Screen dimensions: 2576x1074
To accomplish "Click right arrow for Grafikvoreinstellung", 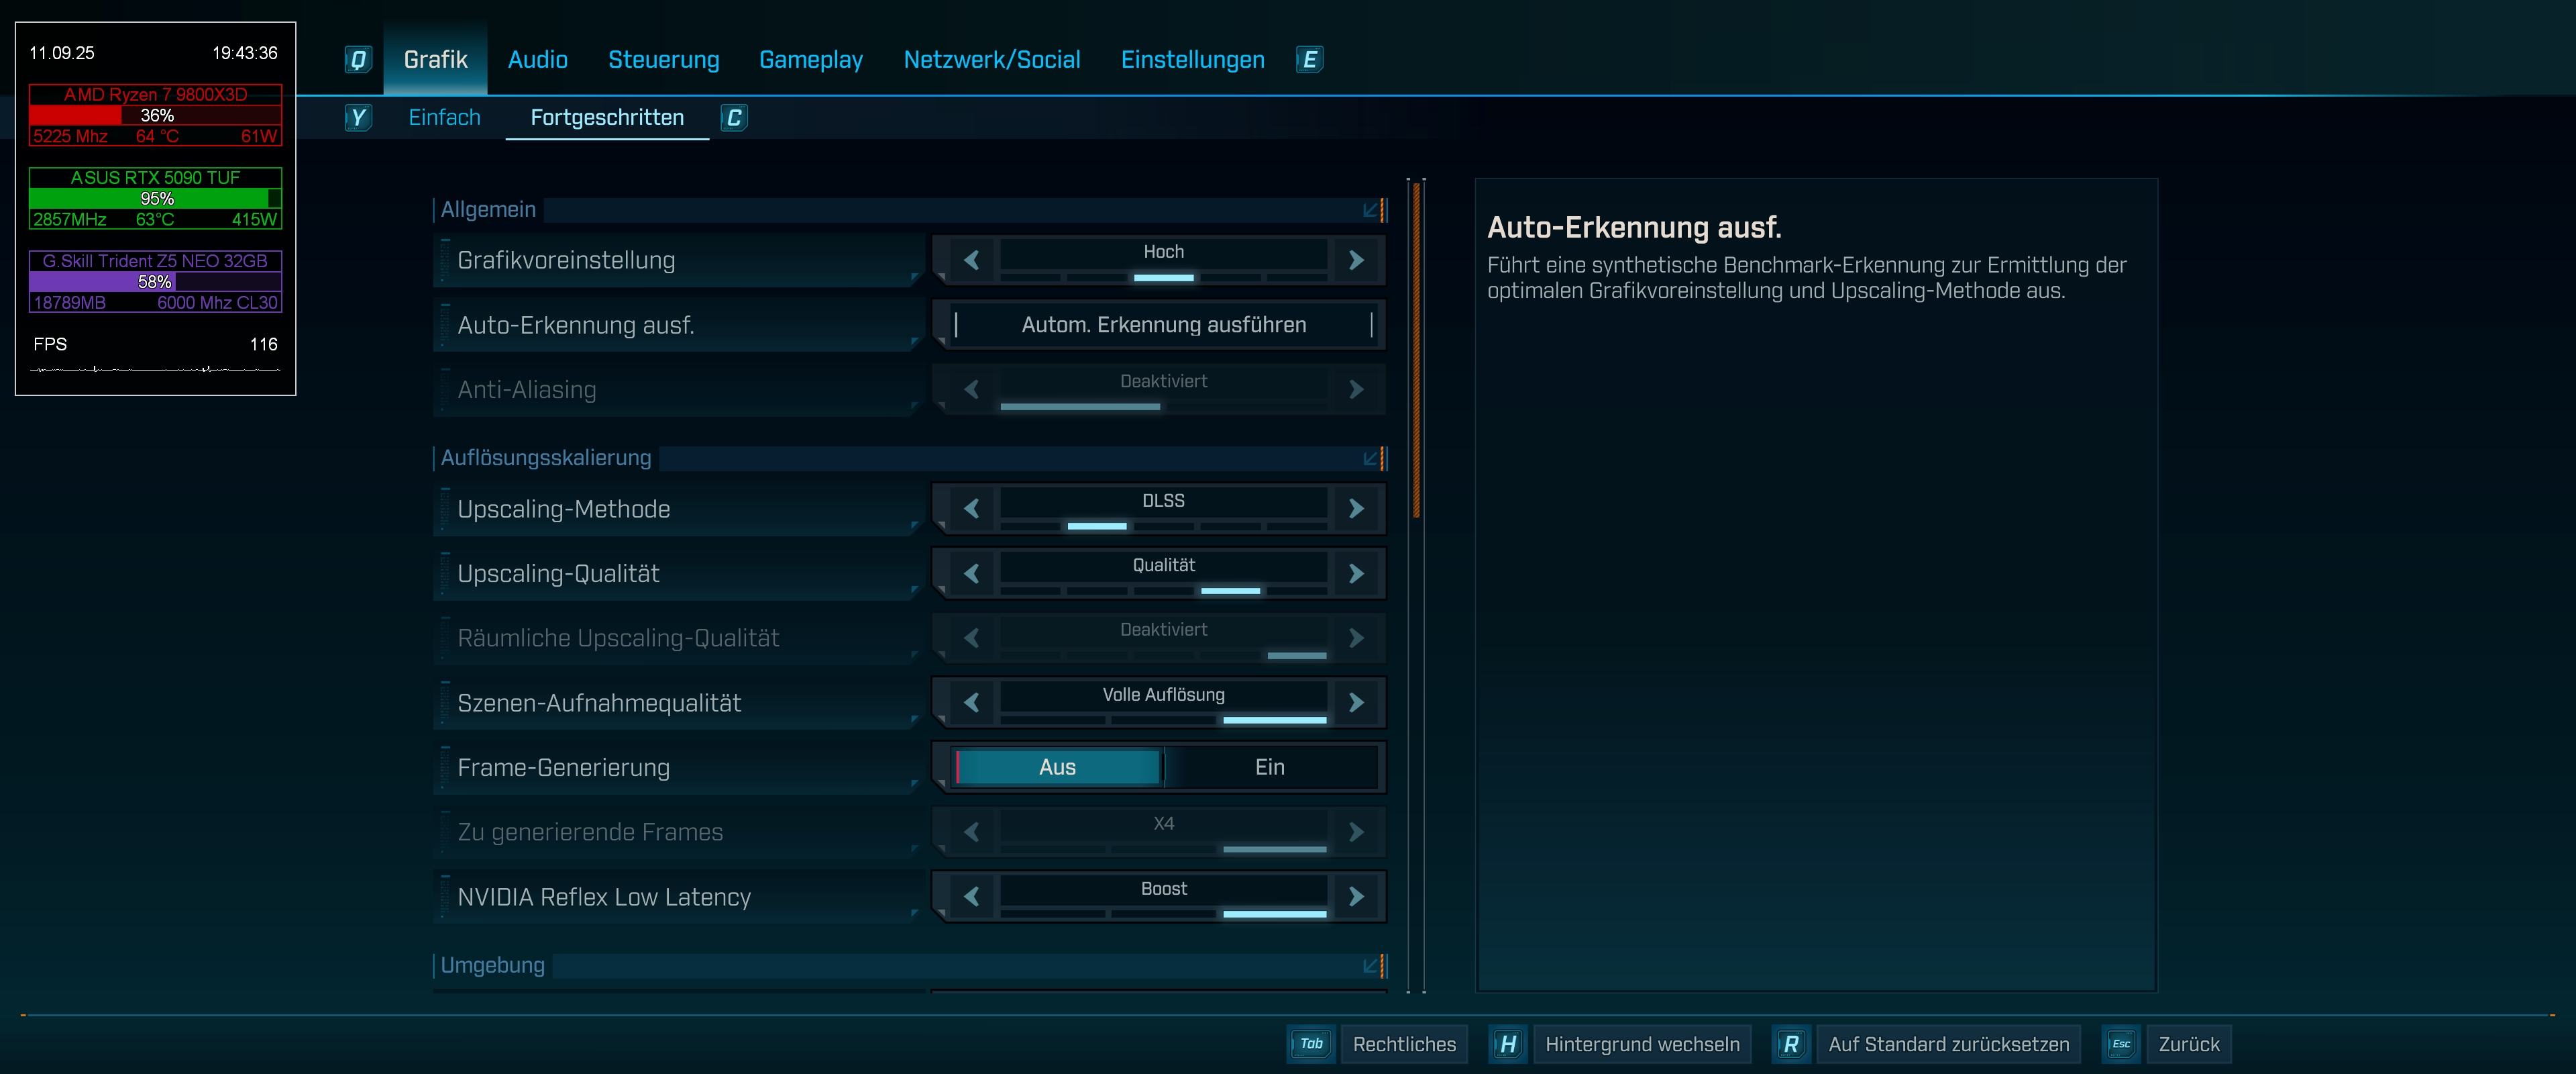I will tap(1356, 260).
